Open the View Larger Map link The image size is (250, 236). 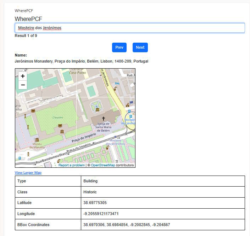click(x=28, y=173)
